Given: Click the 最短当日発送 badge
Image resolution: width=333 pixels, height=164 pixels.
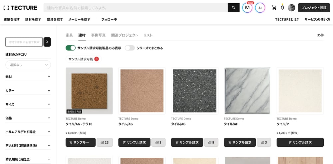Looking at the screenshot, I should click(x=74, y=111).
